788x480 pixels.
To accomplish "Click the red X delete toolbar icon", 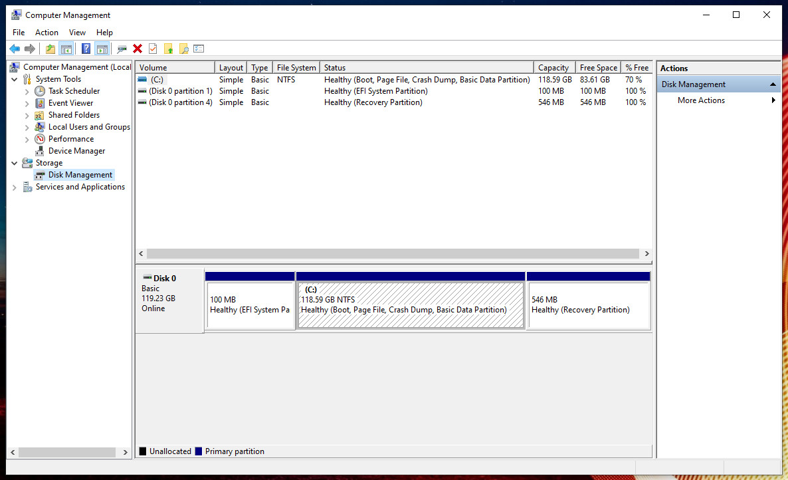I will [x=137, y=49].
